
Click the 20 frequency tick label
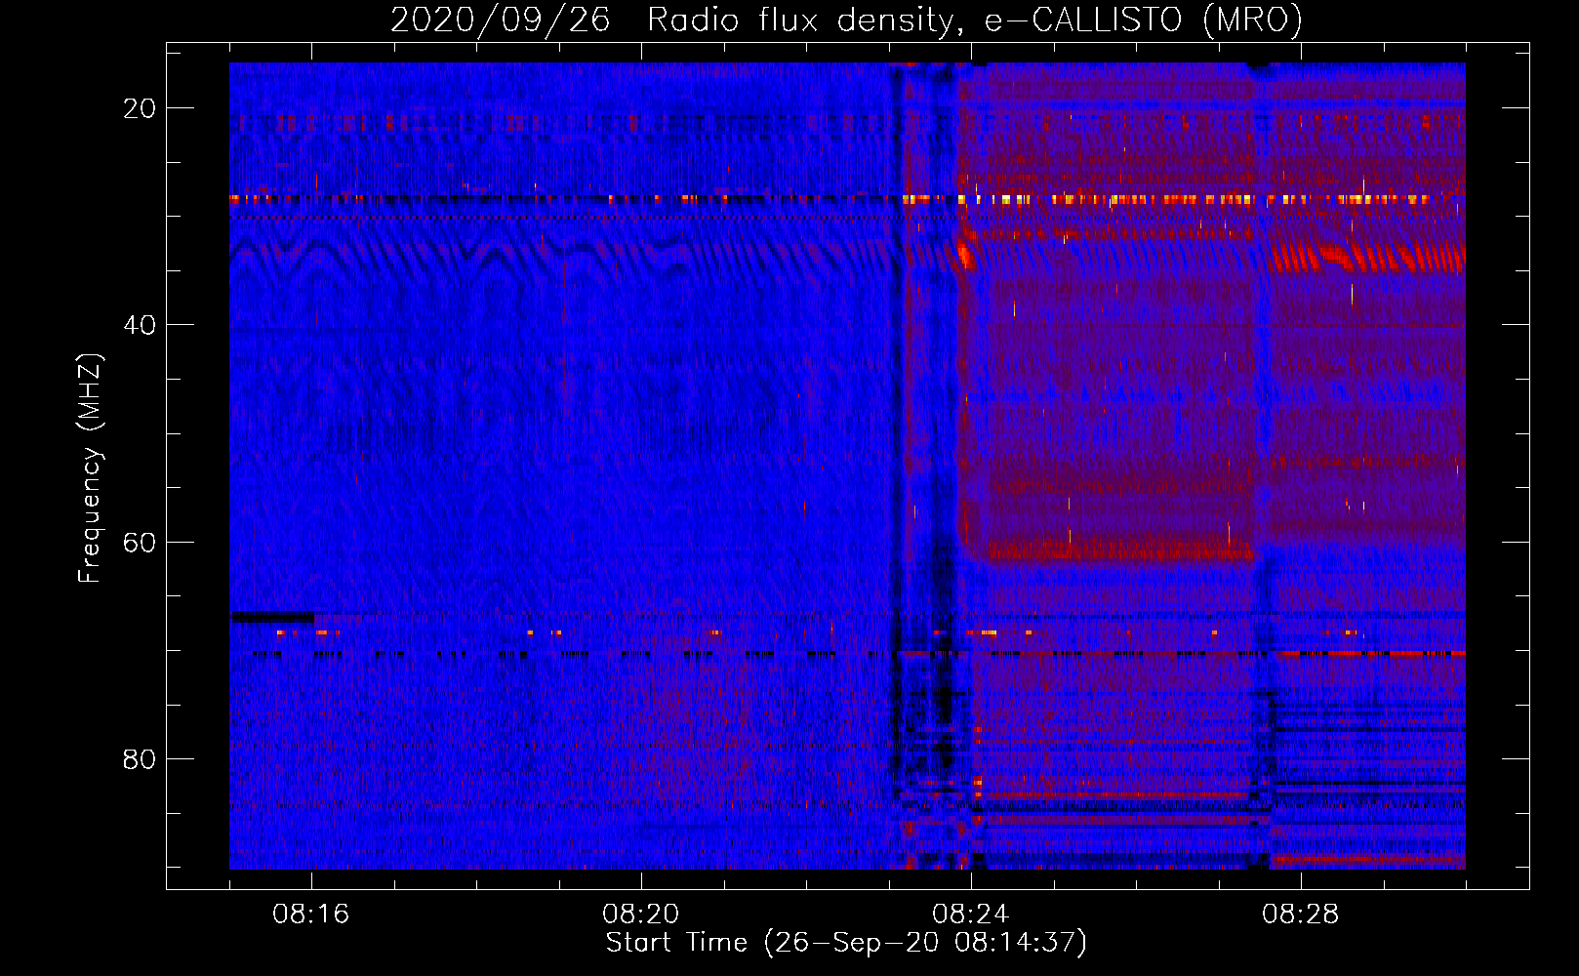[x=140, y=108]
